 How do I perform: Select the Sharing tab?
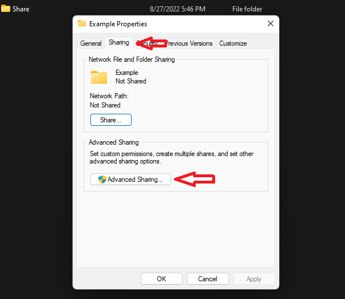point(119,43)
